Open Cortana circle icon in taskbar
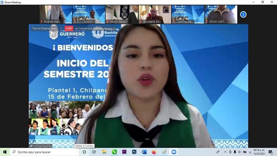Image resolution: width=277 pixels, height=156 pixels. (84, 152)
